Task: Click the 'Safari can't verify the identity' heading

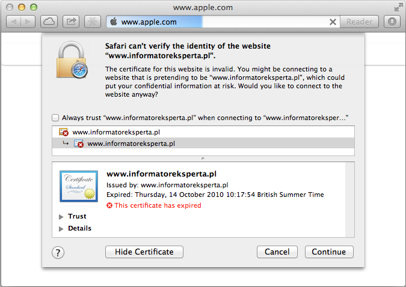Action: (x=188, y=50)
